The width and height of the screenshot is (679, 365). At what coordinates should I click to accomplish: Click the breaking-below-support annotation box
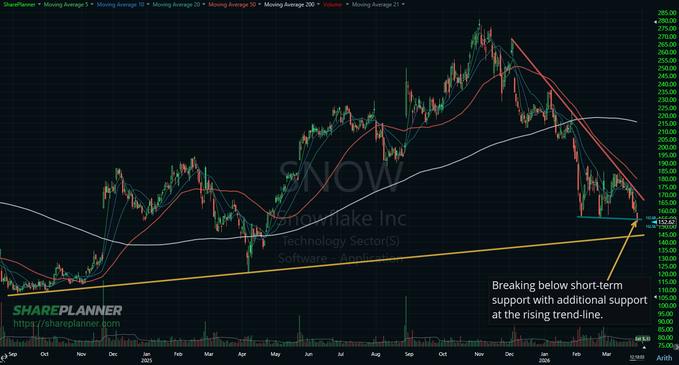569,300
